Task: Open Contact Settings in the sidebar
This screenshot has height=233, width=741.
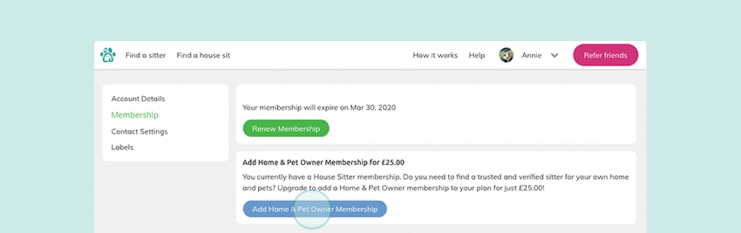Action: (139, 132)
